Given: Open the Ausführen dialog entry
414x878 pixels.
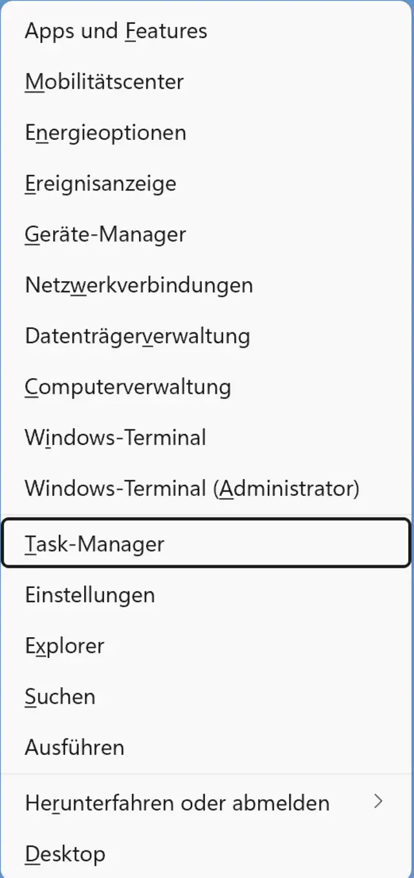Looking at the screenshot, I should [74, 747].
